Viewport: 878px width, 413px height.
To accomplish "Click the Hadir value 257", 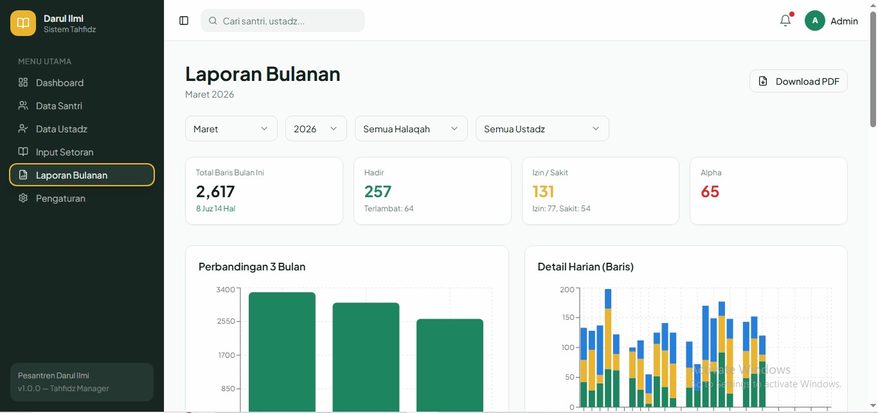I will pyautogui.click(x=378, y=191).
